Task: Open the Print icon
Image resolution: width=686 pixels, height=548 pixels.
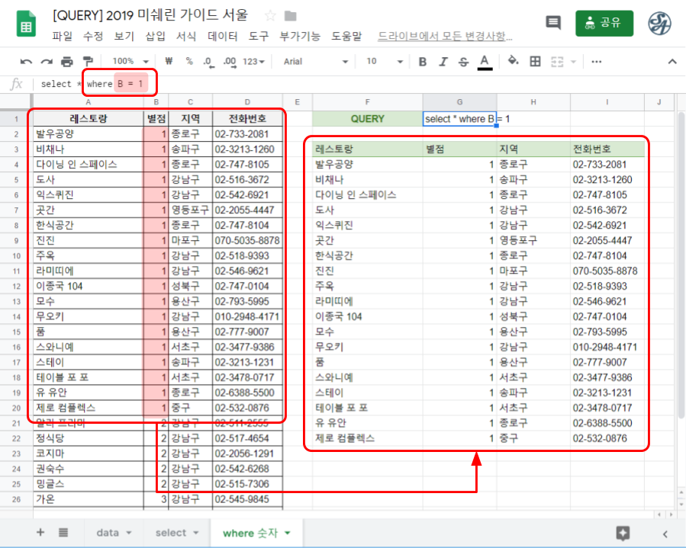Action: tap(67, 61)
